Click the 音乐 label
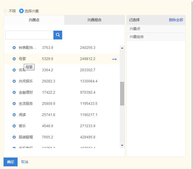The width and height of the screenshot is (193, 169). coord(22,126)
